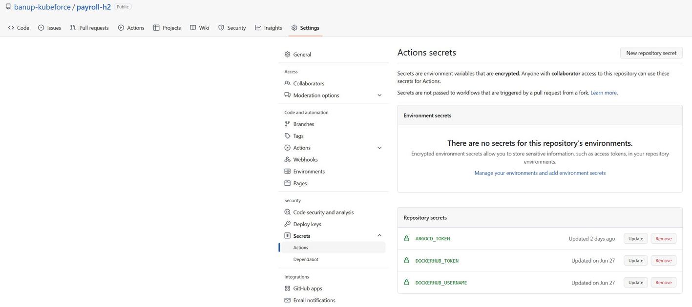Select Dependabot under Secrets
Screen dimensions: 692x307
pos(306,259)
